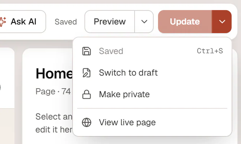Click the floppy disk save icon
The width and height of the screenshot is (241, 144).
coord(87,51)
